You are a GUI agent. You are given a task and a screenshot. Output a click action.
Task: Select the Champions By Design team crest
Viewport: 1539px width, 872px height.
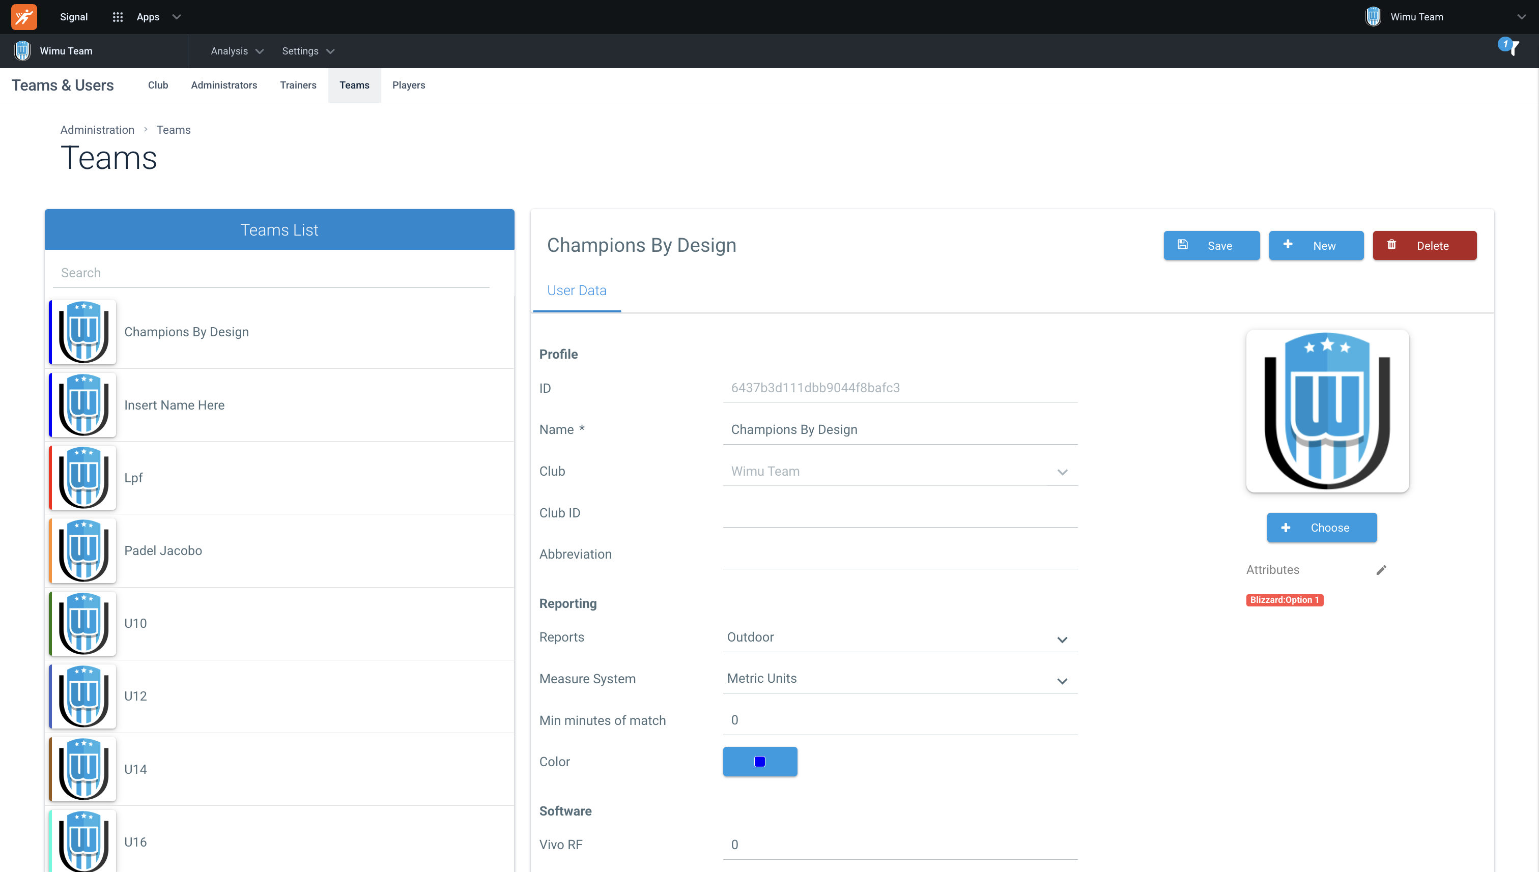tap(83, 332)
